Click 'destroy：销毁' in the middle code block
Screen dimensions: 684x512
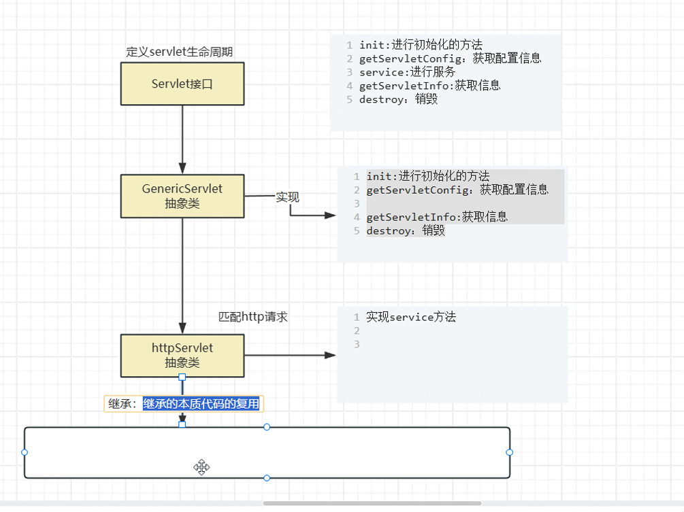coord(406,231)
